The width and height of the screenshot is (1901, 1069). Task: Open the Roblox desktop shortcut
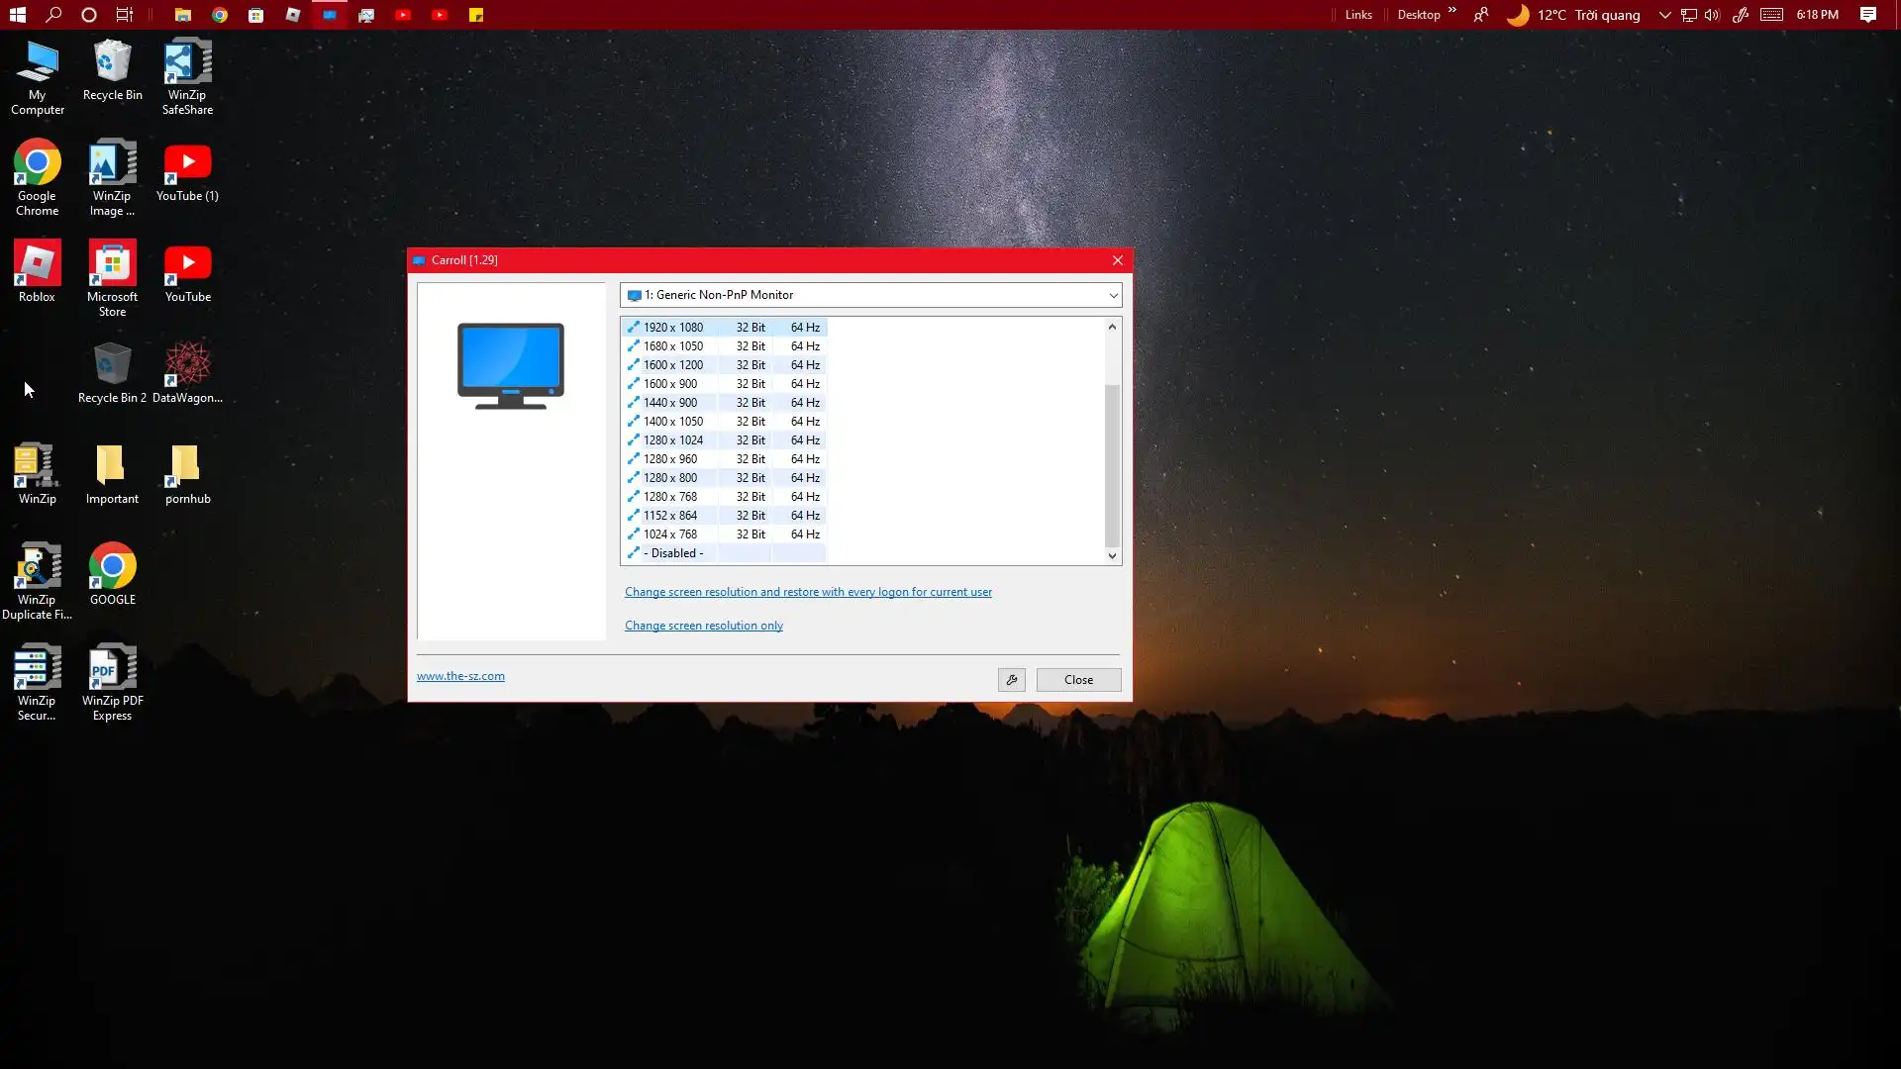tap(37, 270)
